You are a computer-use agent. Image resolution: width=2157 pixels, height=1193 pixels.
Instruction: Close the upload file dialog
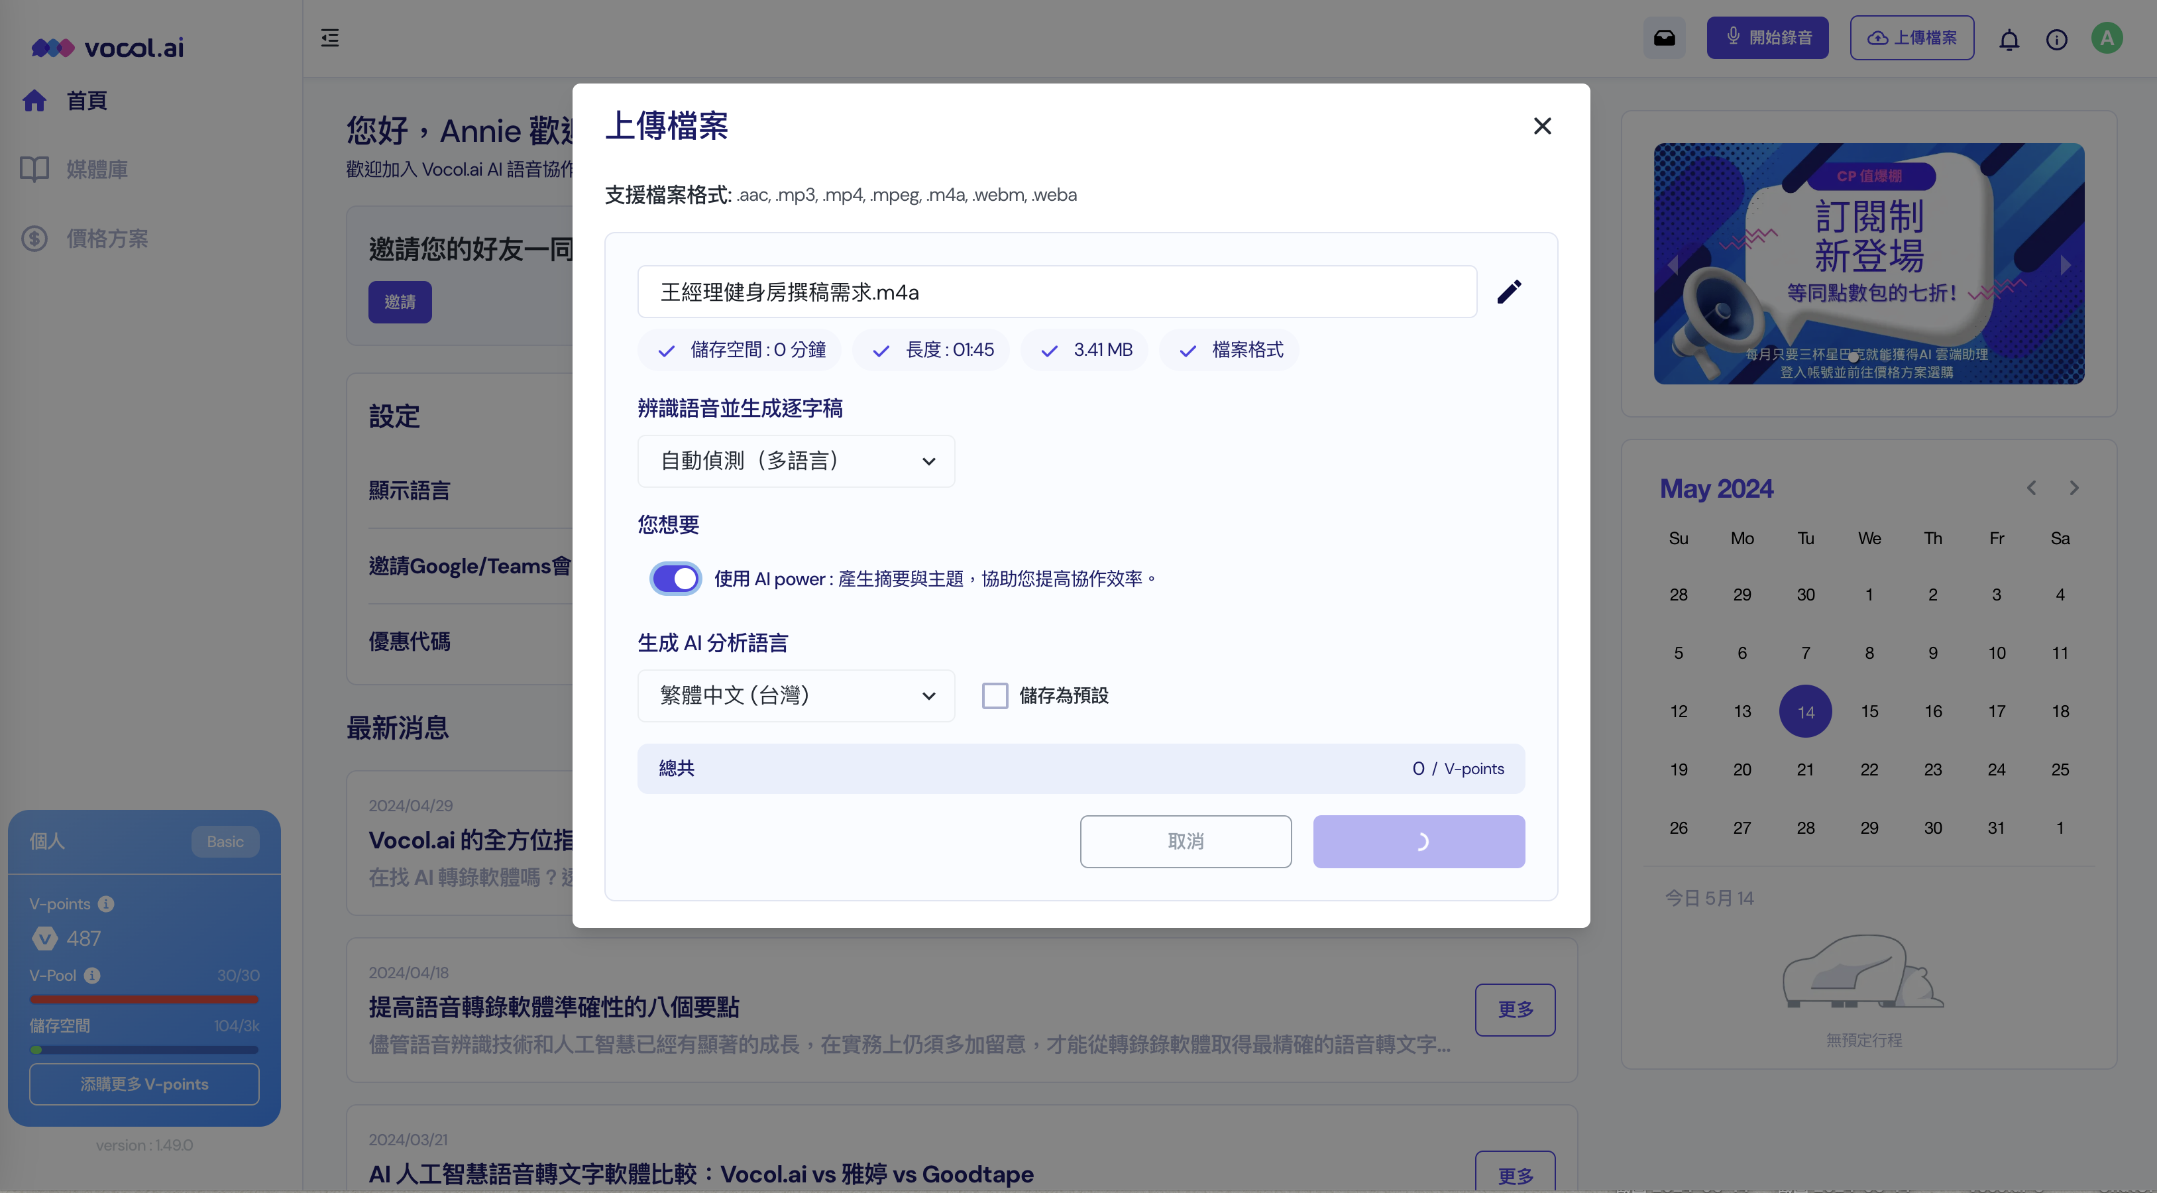1543,125
